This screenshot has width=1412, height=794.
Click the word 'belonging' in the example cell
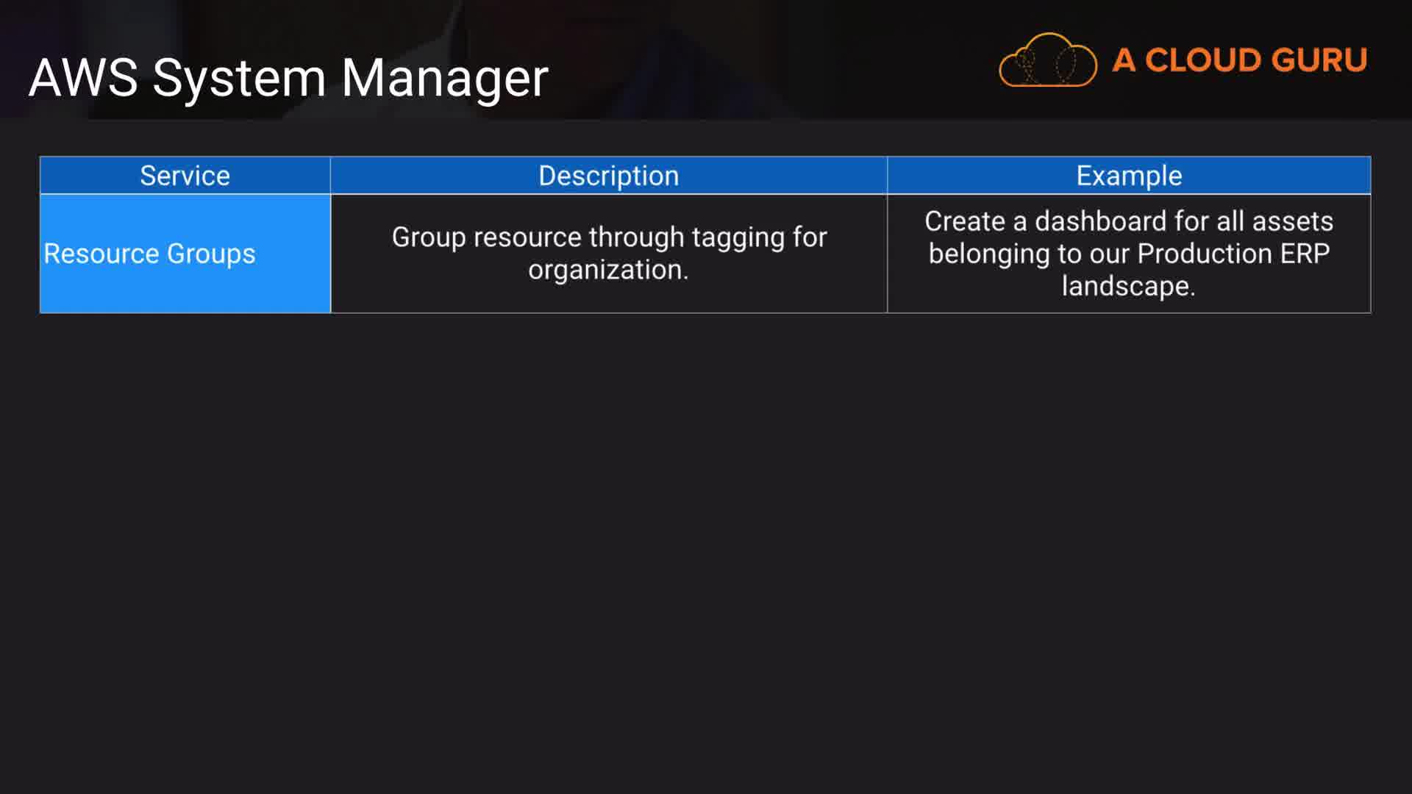point(988,254)
